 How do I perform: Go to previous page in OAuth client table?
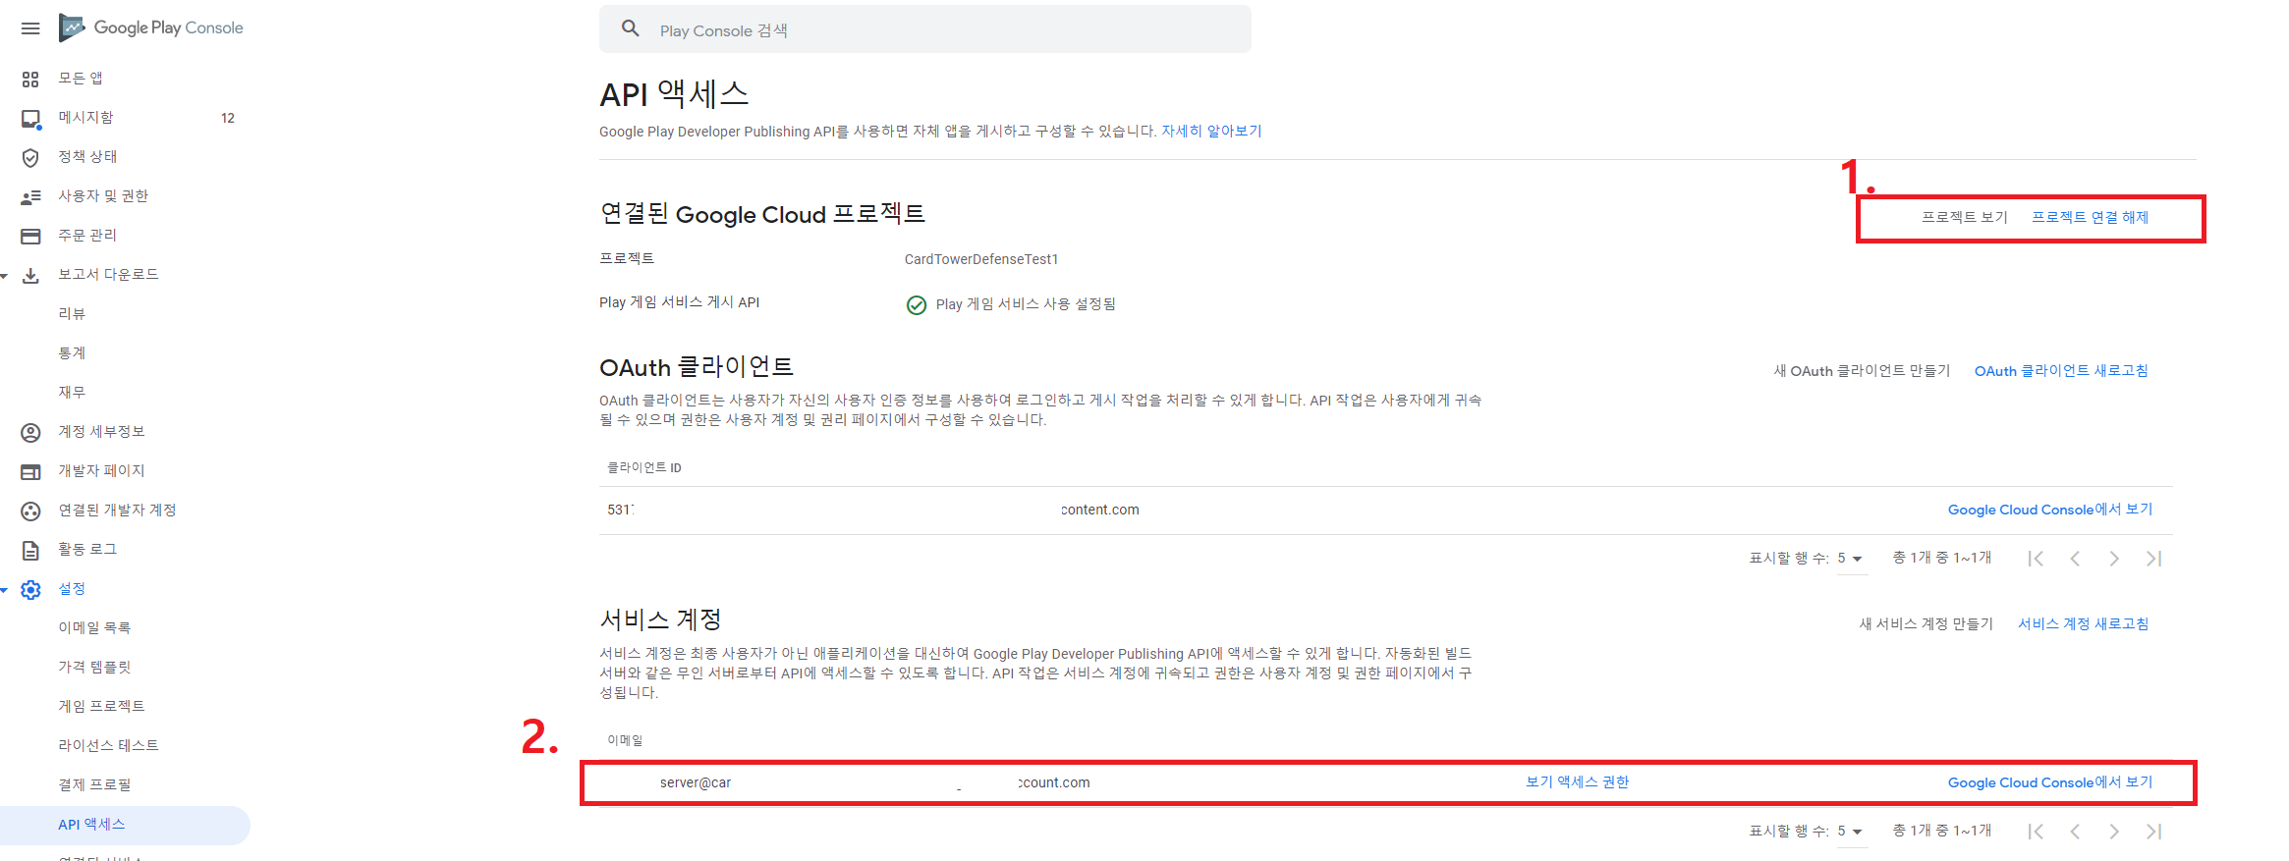2075,559
